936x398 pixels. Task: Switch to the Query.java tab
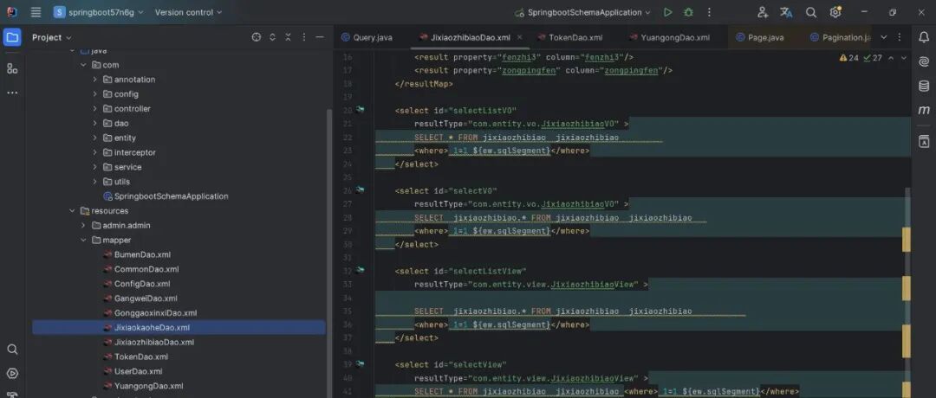coord(367,37)
